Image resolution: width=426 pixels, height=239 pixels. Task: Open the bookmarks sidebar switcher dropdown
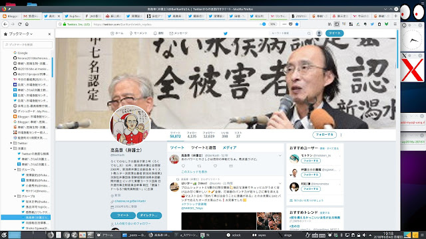coord(21,34)
